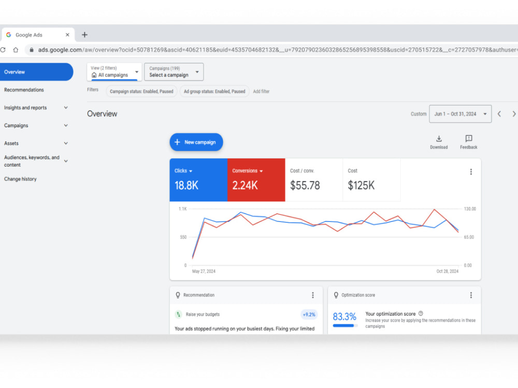
Task: Click the help icon beside Your optimization score
Action: (x=421, y=314)
